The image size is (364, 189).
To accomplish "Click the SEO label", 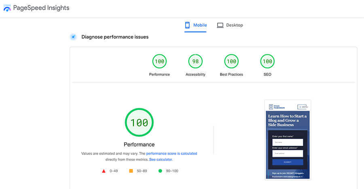I will (267, 74).
